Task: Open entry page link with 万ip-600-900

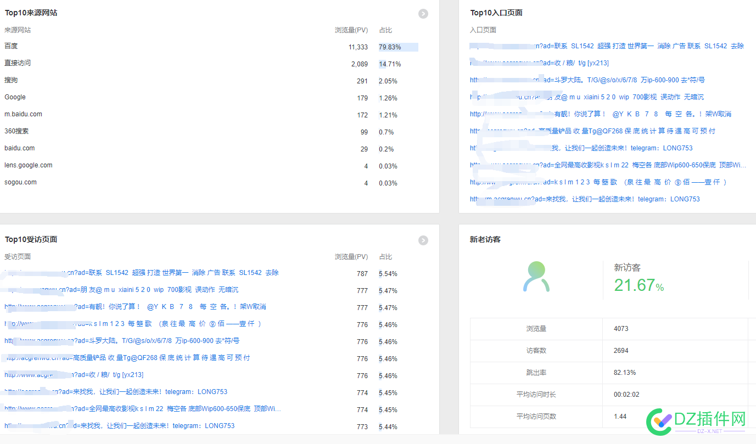Action: 587,80
